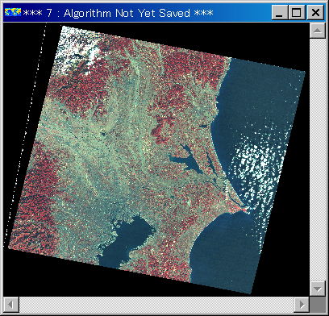Close the Algorithm Not Yet Saved window

click(x=315, y=13)
